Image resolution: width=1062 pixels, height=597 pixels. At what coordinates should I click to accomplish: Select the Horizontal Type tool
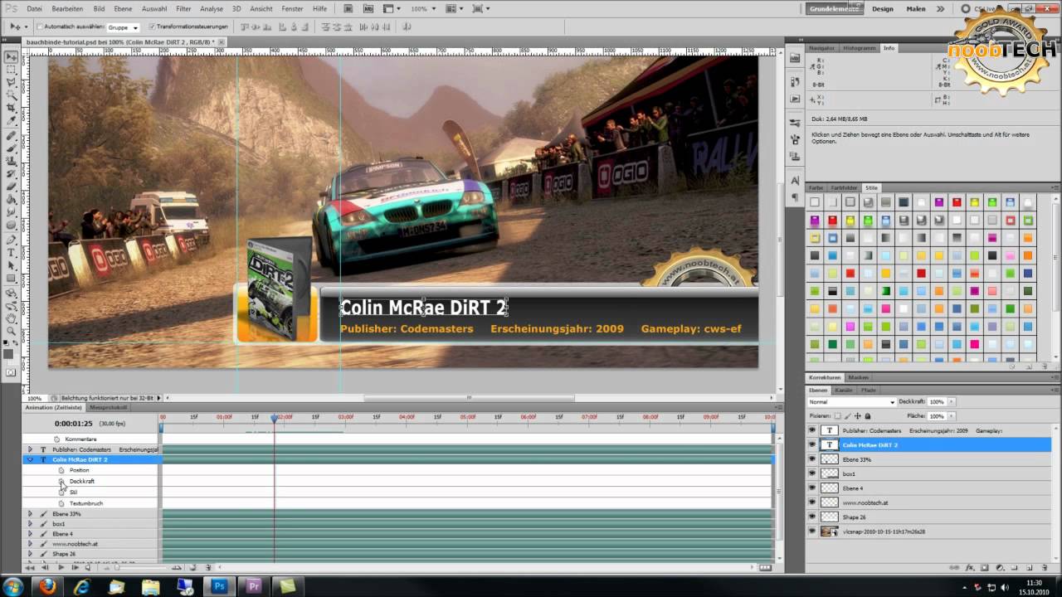point(12,251)
